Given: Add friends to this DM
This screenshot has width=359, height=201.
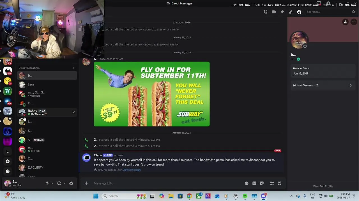Looking at the screenshot, I should (x=291, y=12).
